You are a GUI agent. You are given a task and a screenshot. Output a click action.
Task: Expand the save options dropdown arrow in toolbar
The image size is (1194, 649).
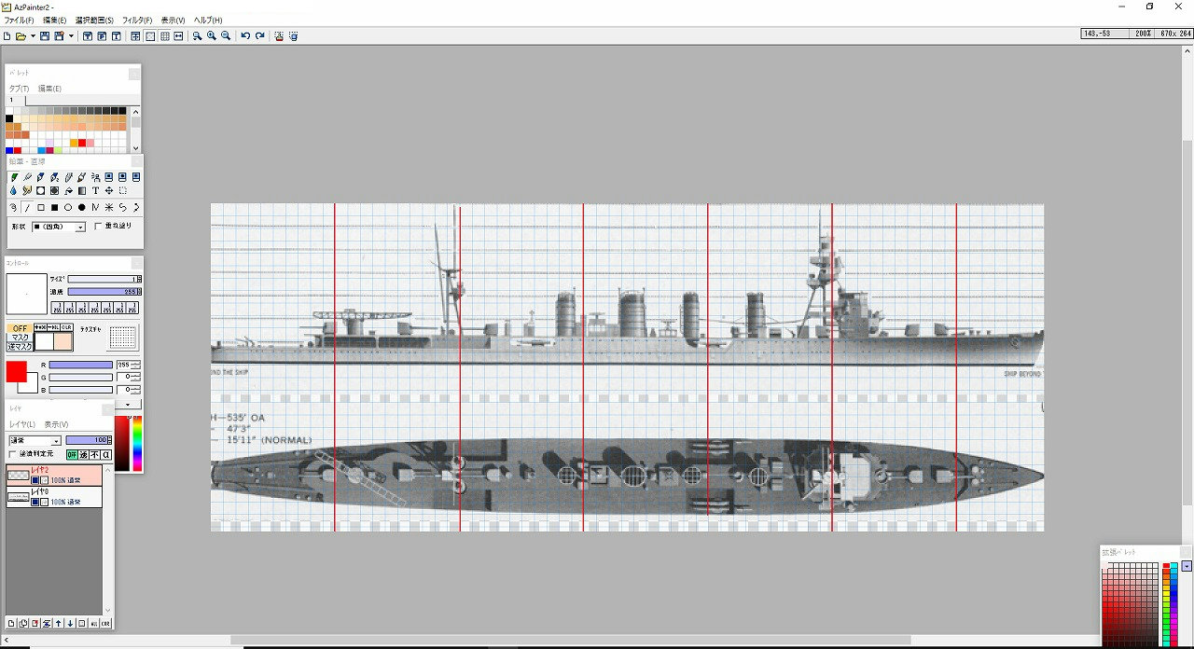click(x=71, y=36)
